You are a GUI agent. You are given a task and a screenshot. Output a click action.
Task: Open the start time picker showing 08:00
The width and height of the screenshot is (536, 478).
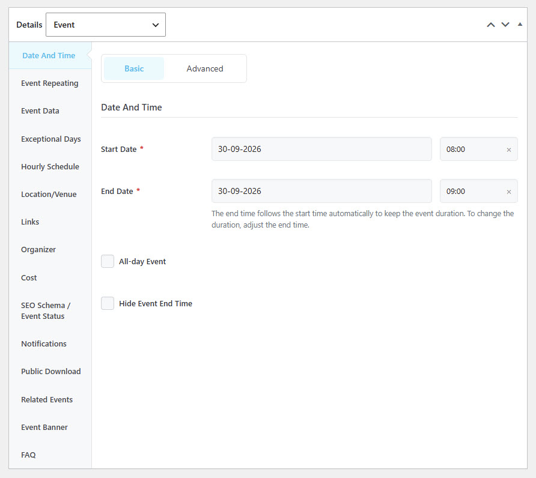(x=478, y=149)
